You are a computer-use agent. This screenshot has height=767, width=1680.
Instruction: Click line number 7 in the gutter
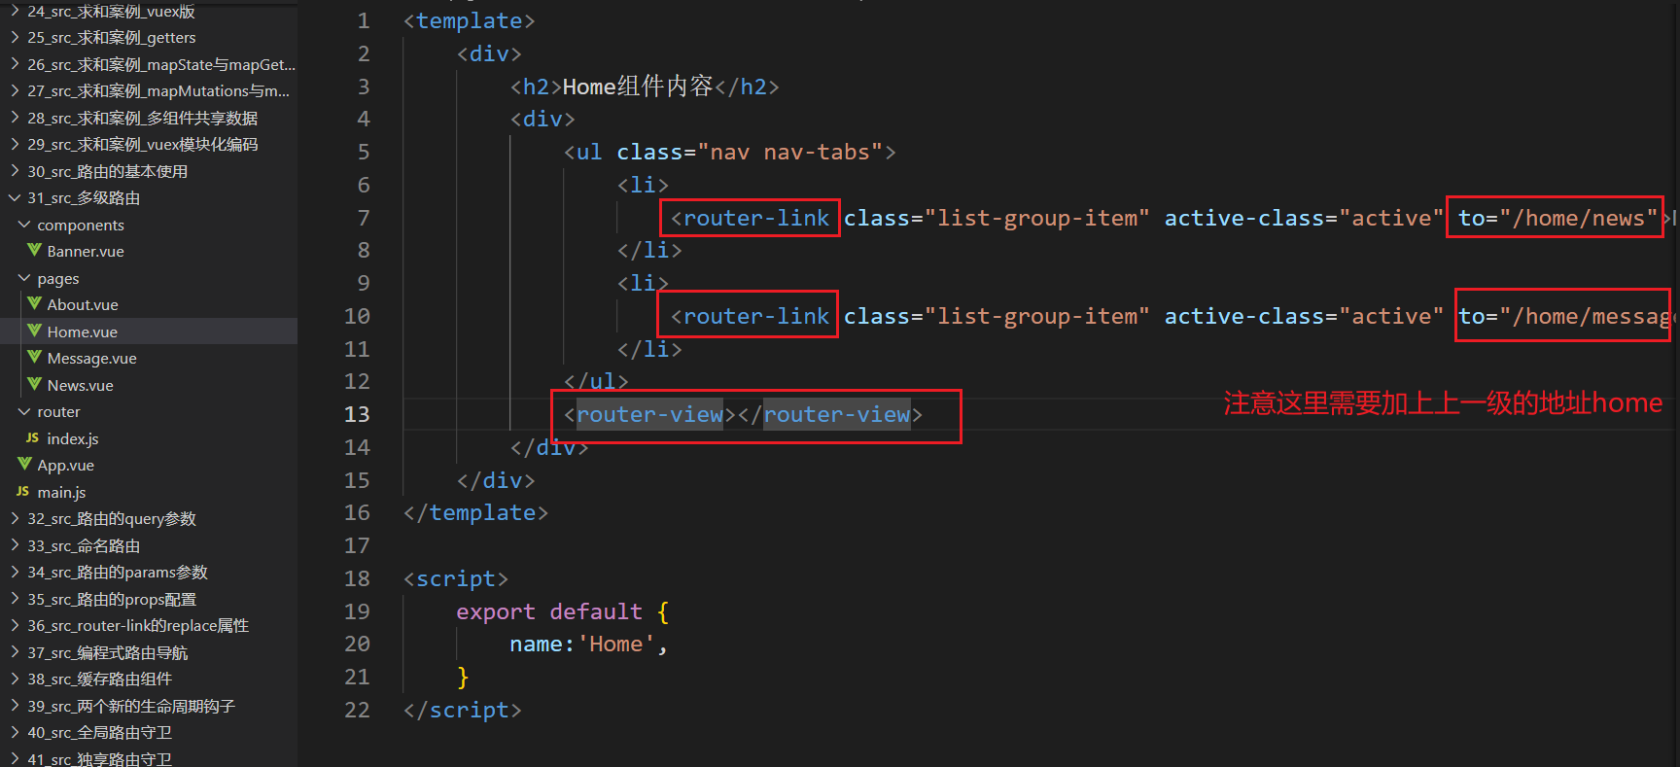pos(364,218)
